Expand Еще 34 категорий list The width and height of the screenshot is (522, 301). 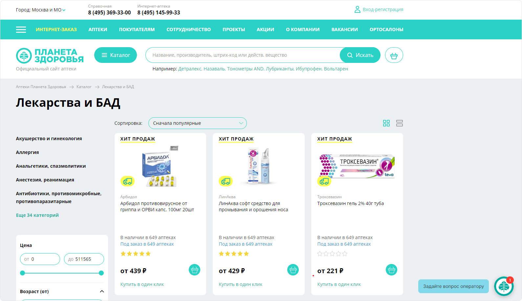pos(37,215)
